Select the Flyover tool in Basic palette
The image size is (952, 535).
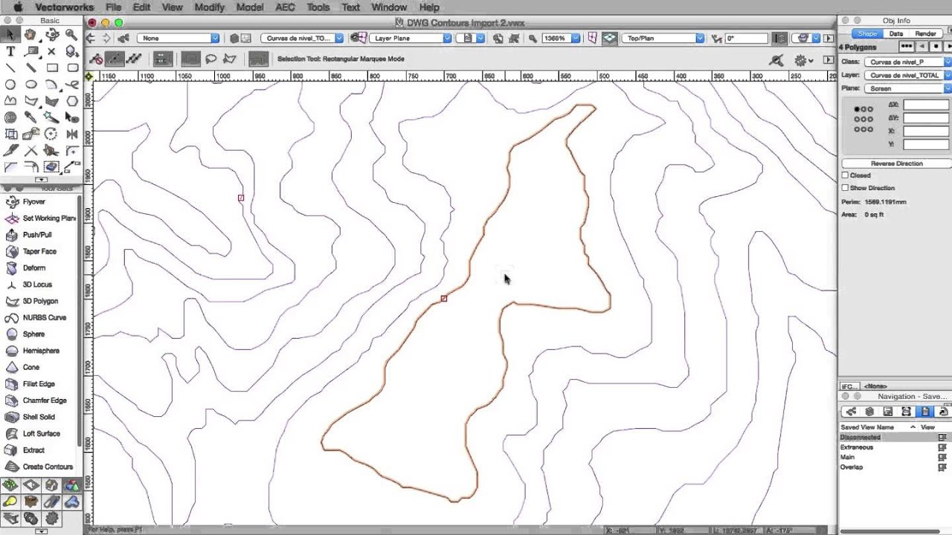[51, 34]
